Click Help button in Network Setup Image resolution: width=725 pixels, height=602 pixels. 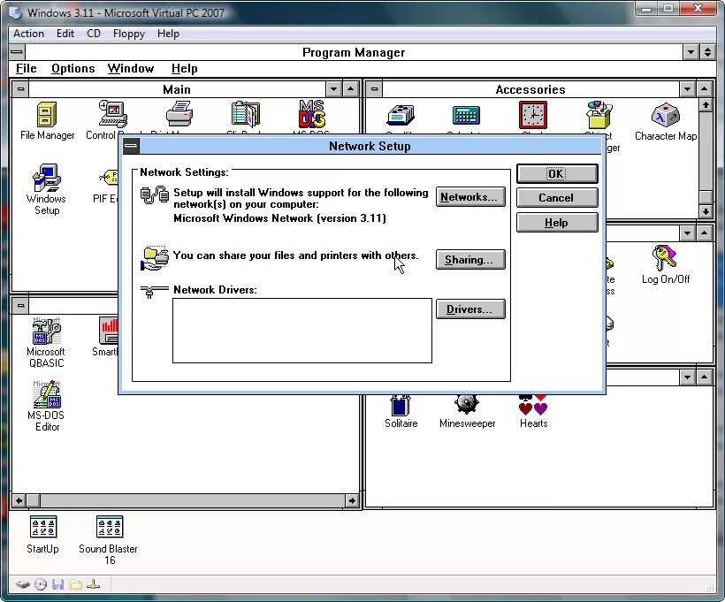click(x=557, y=223)
